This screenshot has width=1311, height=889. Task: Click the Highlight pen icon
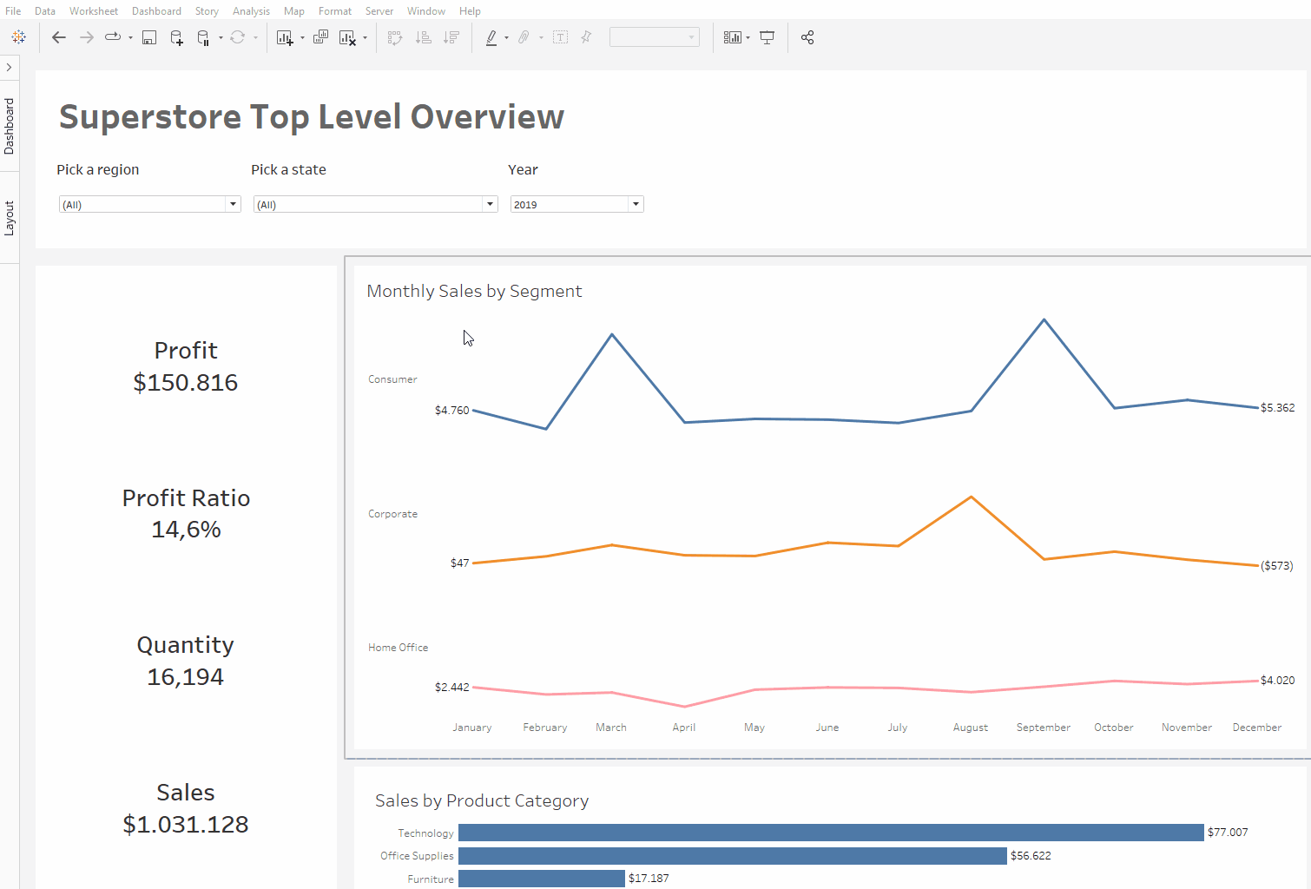(491, 37)
